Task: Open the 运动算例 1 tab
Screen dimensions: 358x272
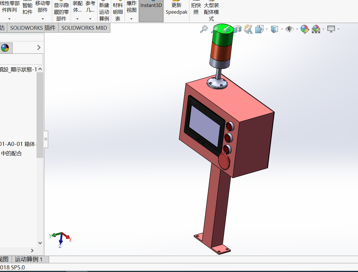Action: tap(29, 259)
